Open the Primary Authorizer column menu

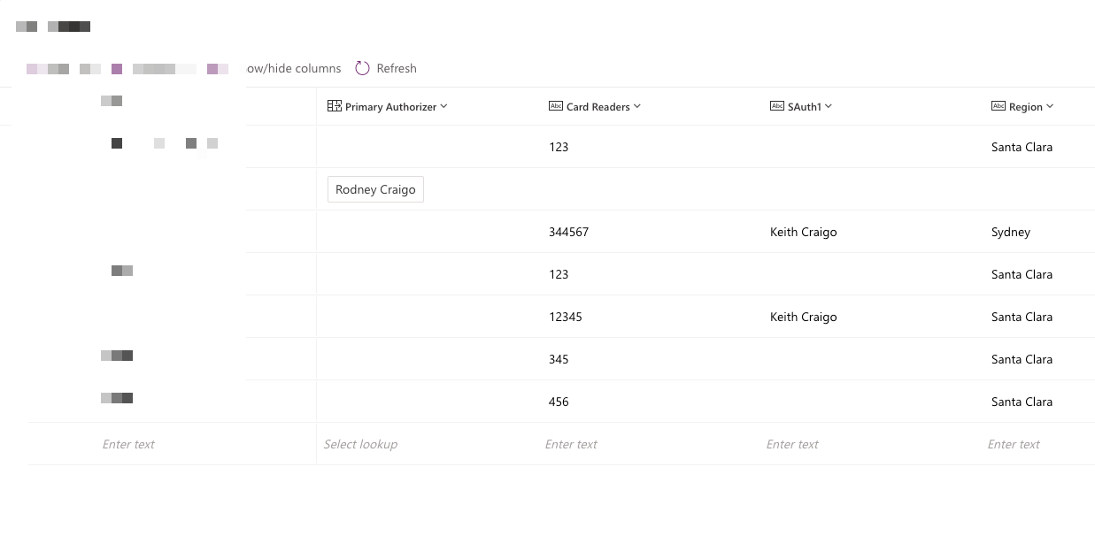tap(443, 106)
